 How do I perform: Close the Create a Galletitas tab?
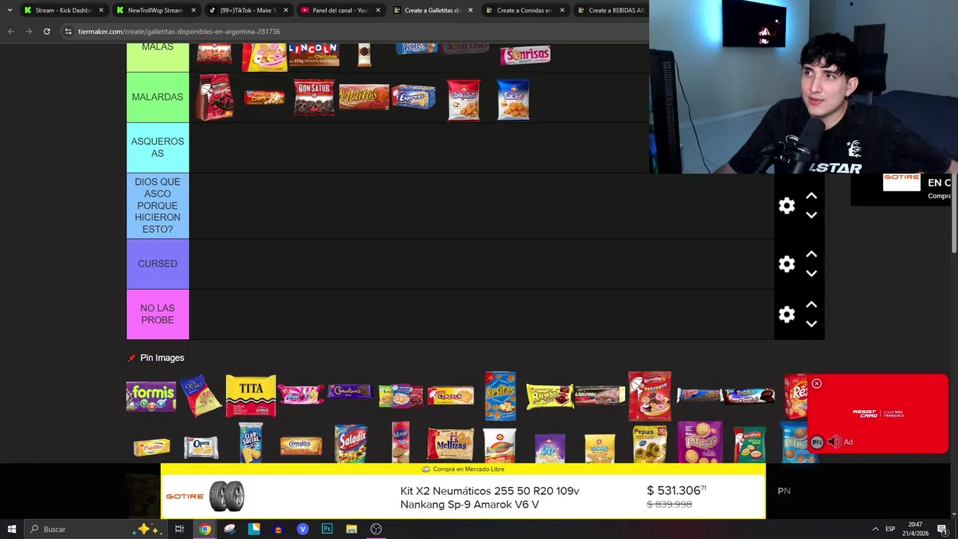[470, 10]
